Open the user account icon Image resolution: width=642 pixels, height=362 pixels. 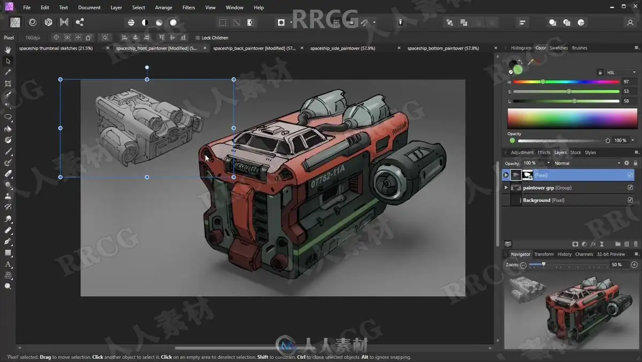pos(630,22)
